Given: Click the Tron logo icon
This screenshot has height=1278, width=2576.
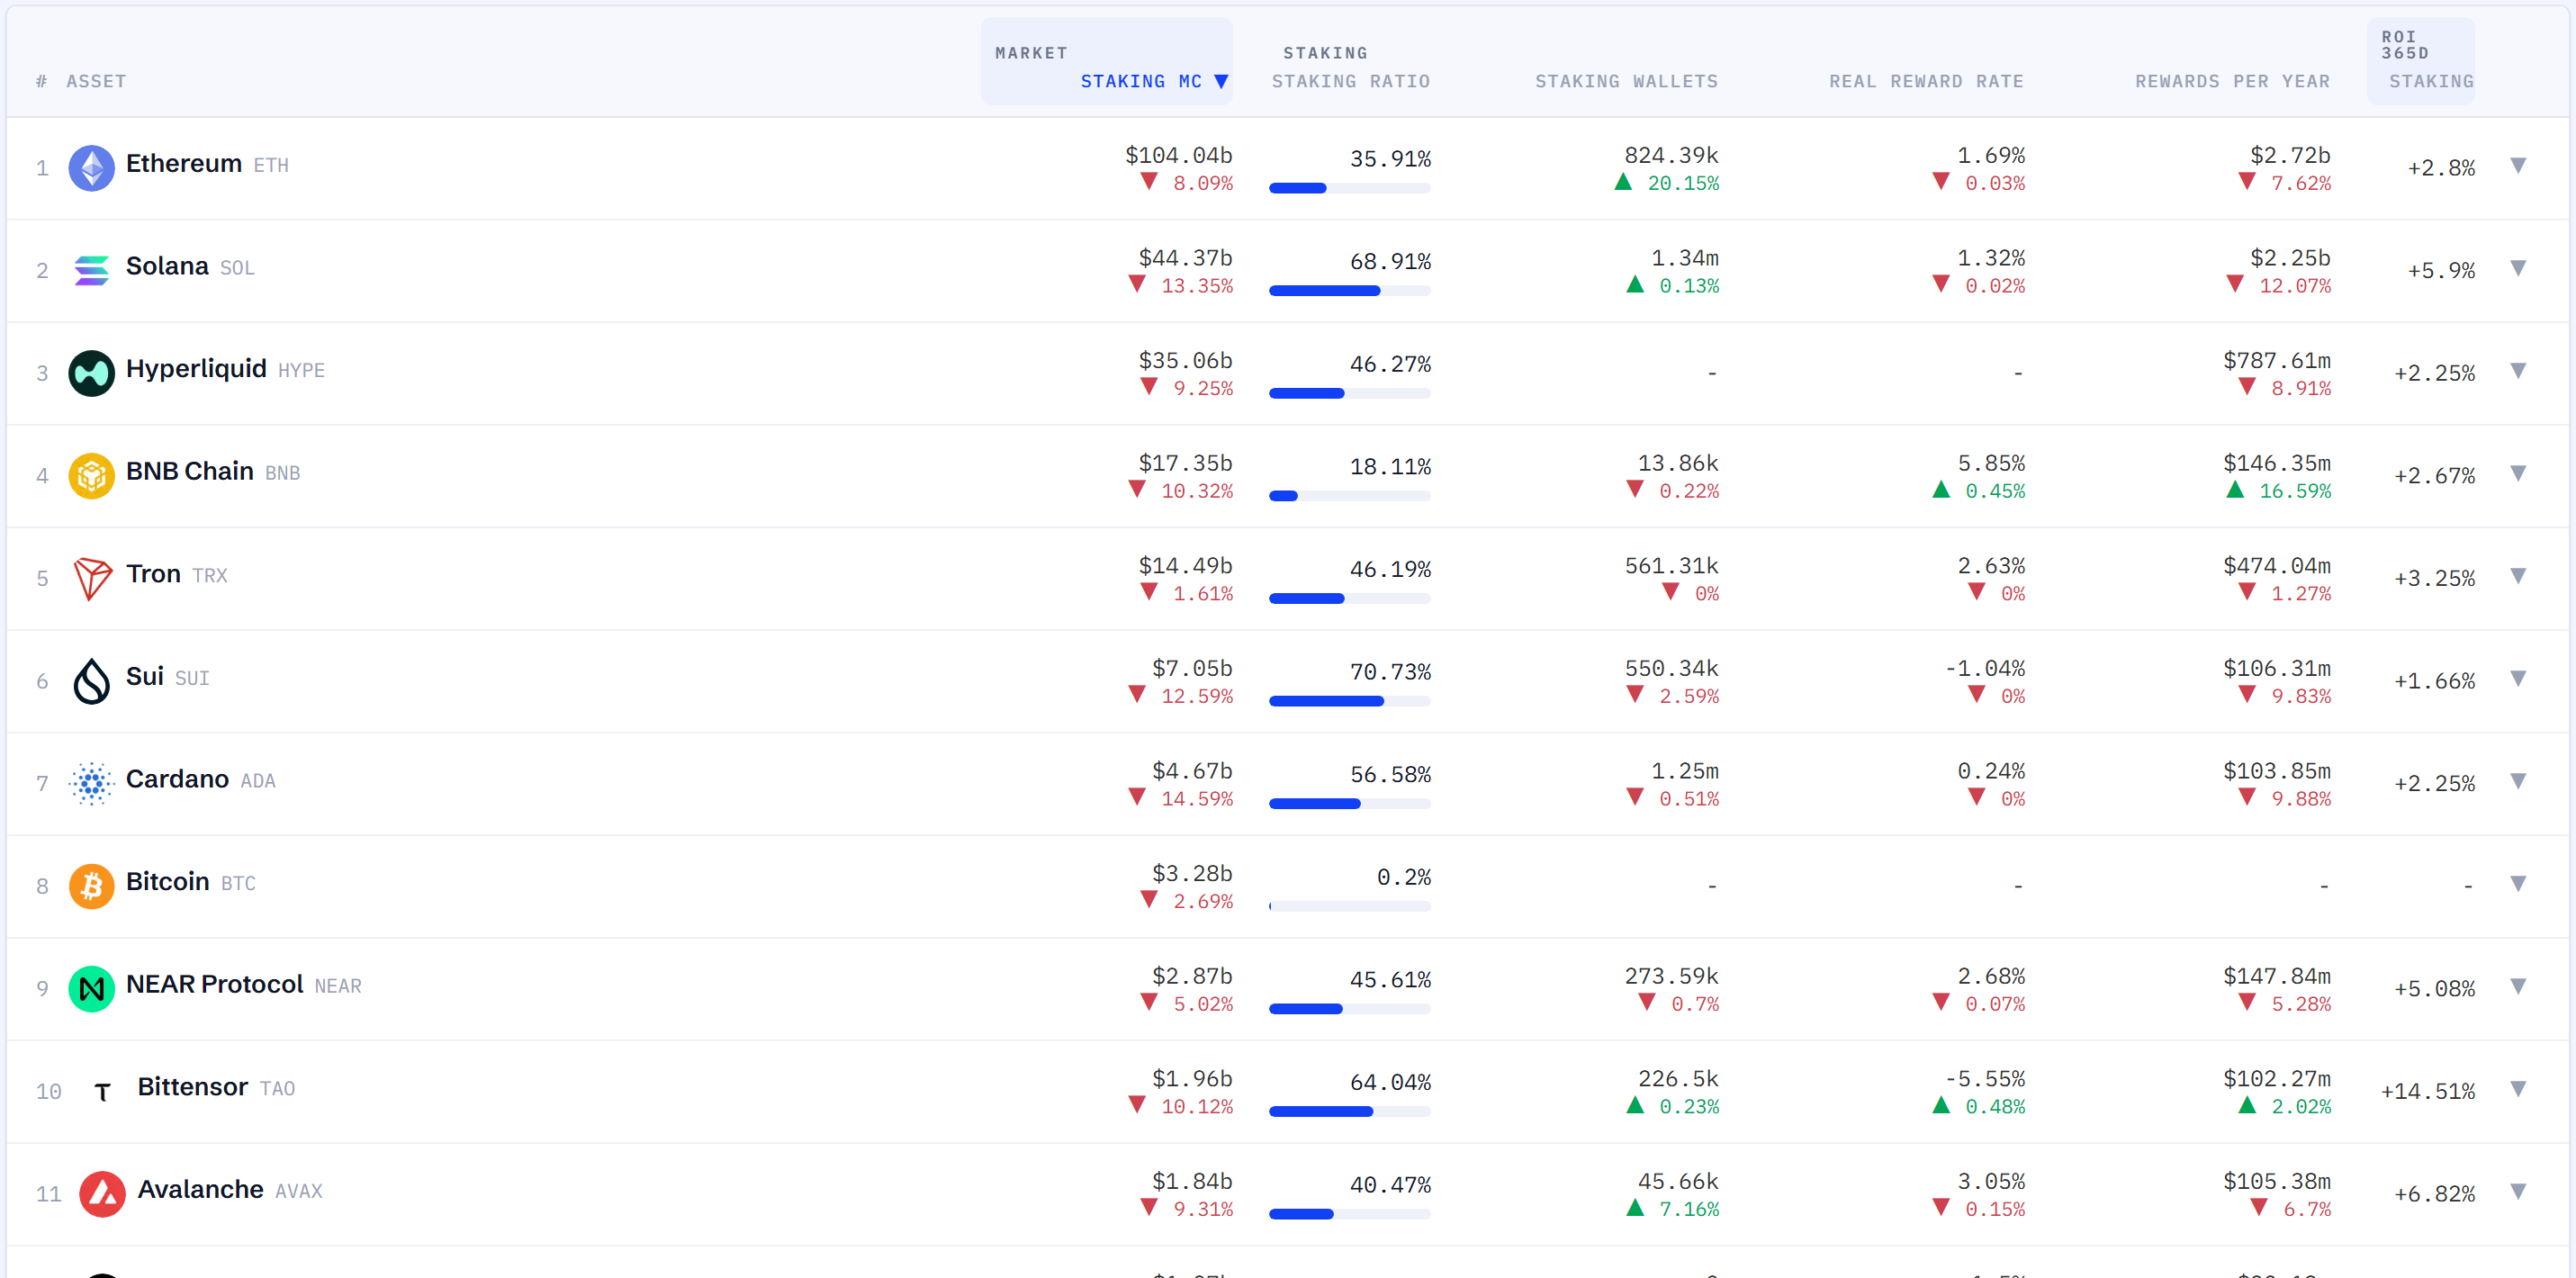Looking at the screenshot, I should pos(91,578).
